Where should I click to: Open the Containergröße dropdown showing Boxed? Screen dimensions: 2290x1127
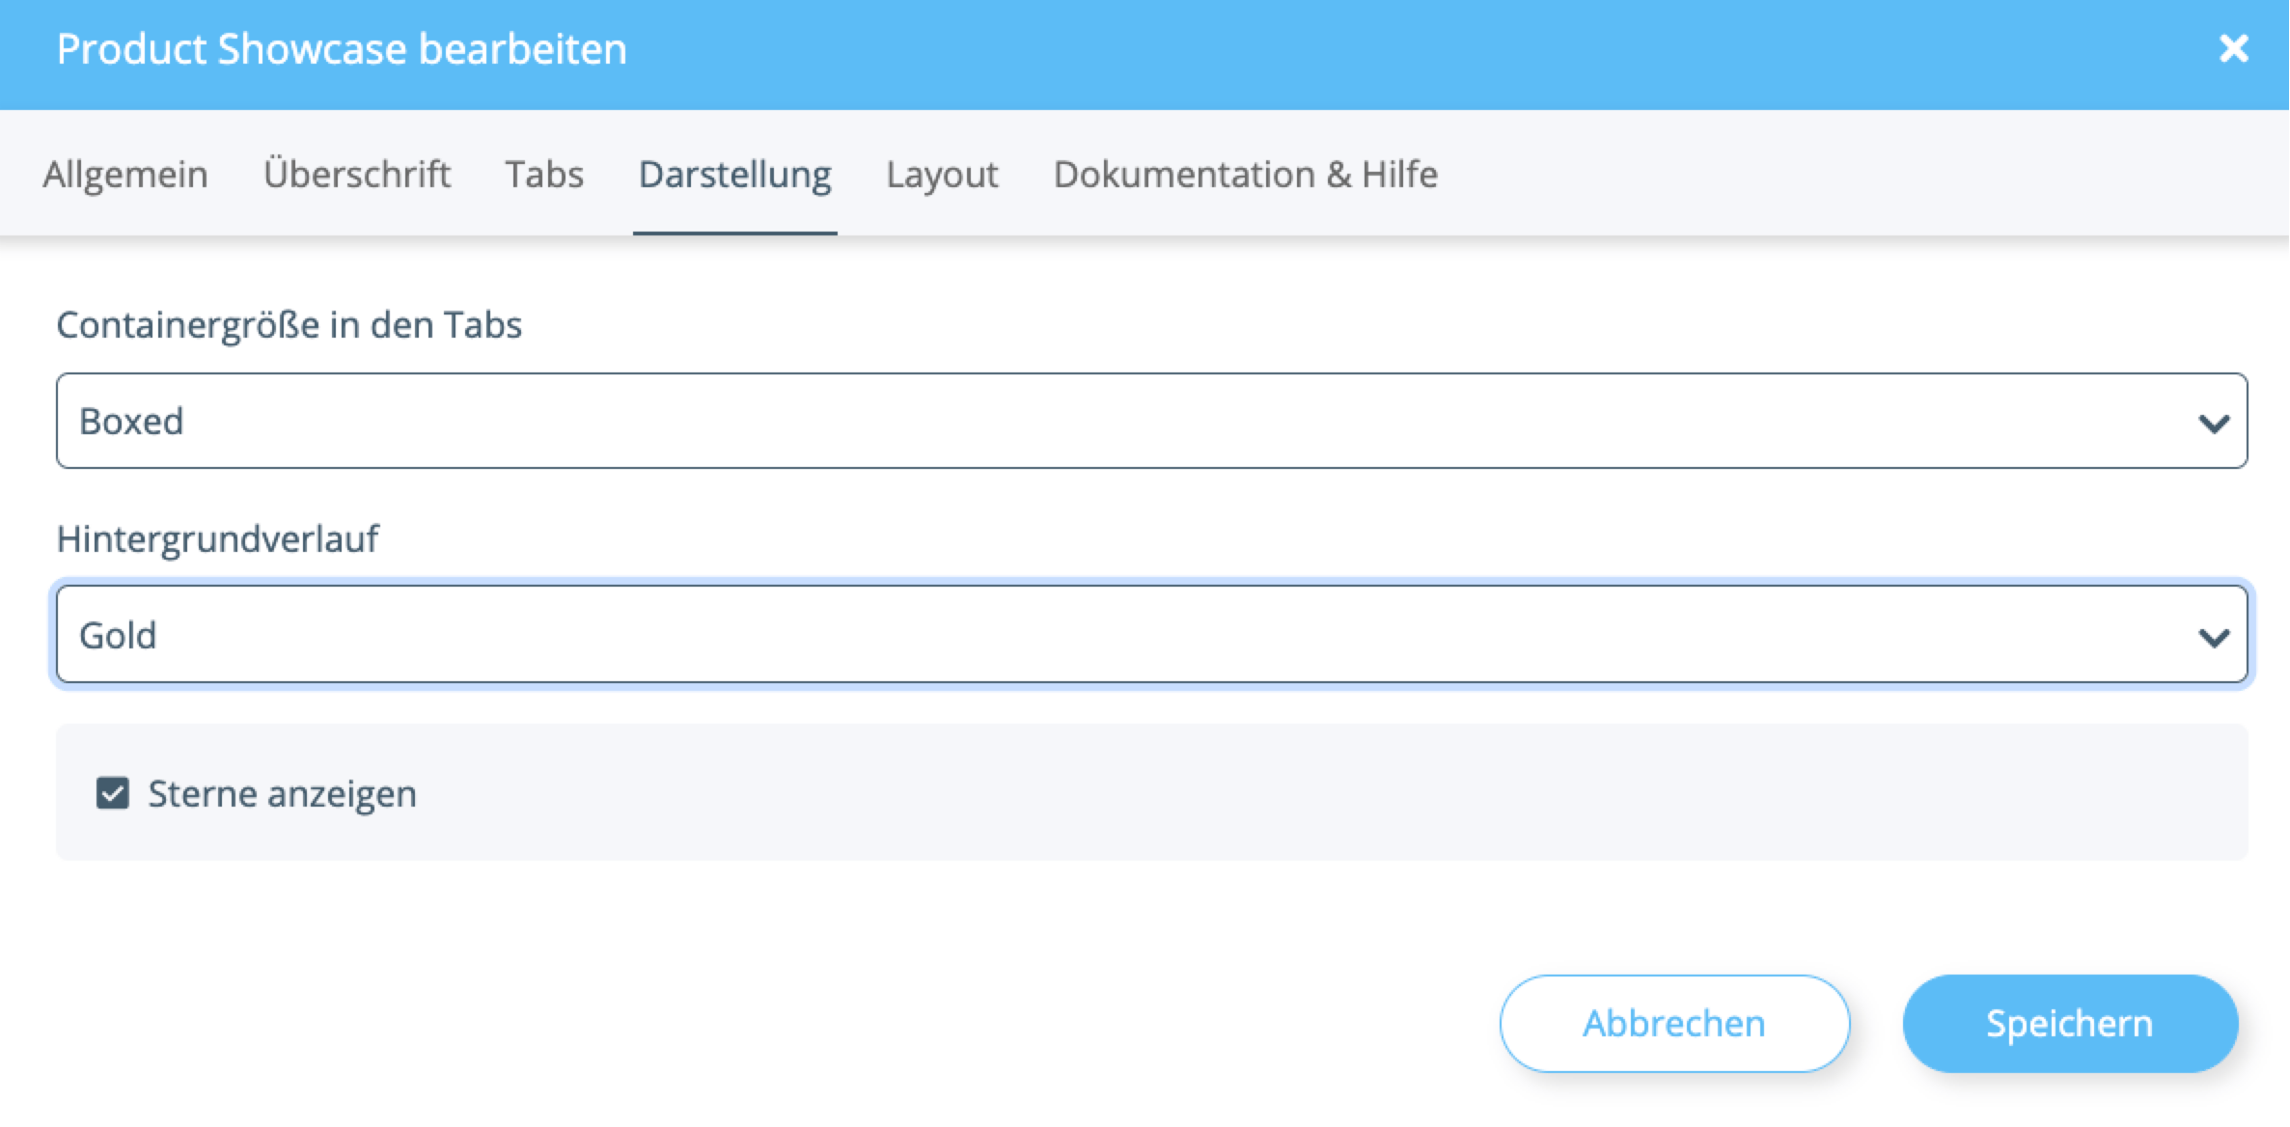pos(1152,421)
